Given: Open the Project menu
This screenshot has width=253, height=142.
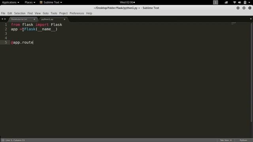Looking at the screenshot, I should click(63, 13).
